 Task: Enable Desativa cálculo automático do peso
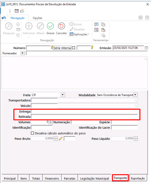click(x=33, y=133)
